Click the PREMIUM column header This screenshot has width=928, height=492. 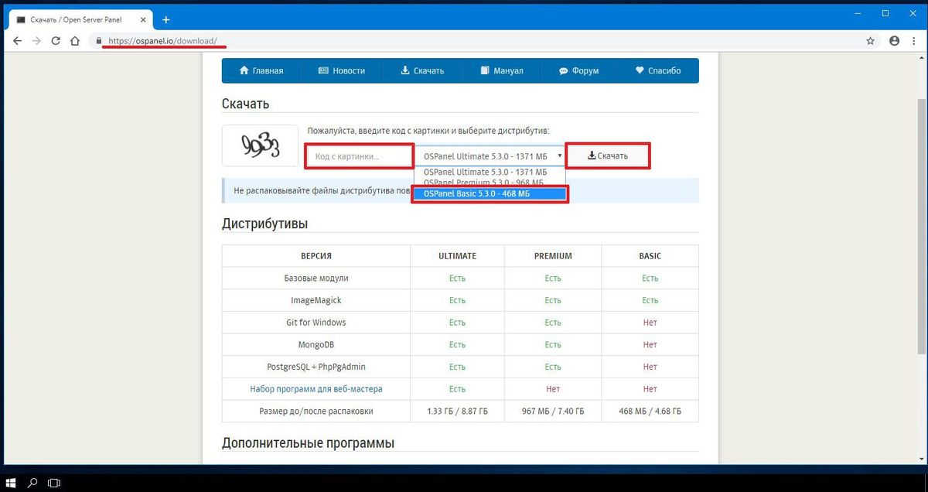pos(553,255)
